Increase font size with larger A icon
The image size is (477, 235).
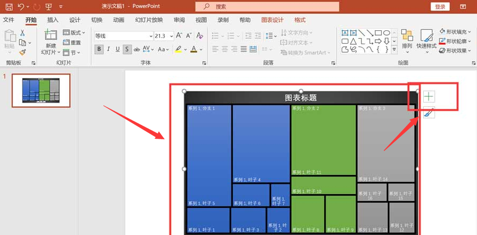pyautogui.click(x=179, y=36)
